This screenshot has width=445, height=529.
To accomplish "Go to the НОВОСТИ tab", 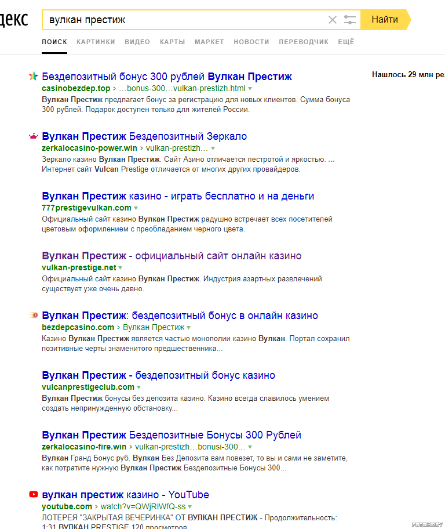I will pyautogui.click(x=251, y=42).
